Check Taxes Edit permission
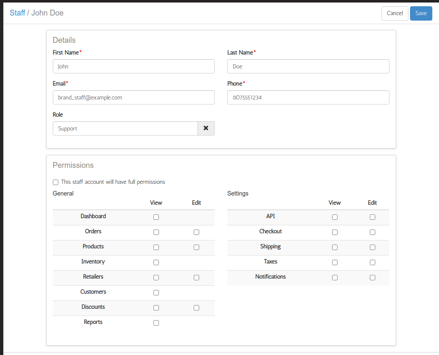The width and height of the screenshot is (439, 355). click(x=373, y=263)
